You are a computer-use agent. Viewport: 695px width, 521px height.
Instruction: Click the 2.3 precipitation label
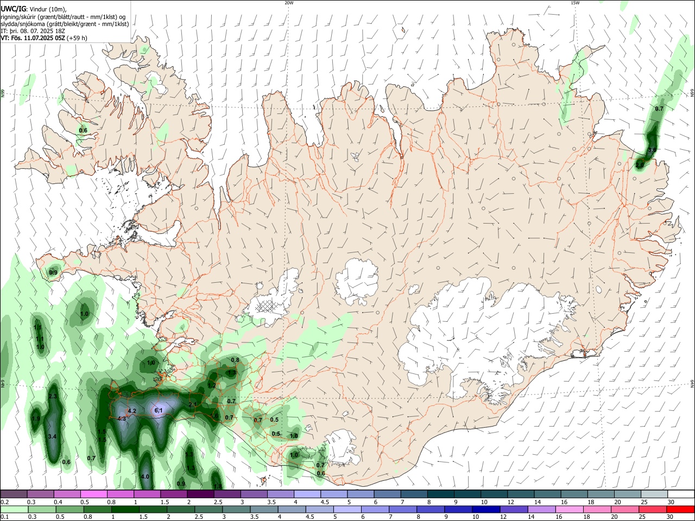(53, 397)
